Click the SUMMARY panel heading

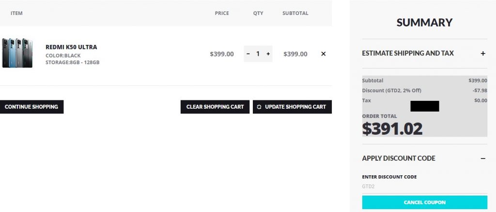coord(424,23)
